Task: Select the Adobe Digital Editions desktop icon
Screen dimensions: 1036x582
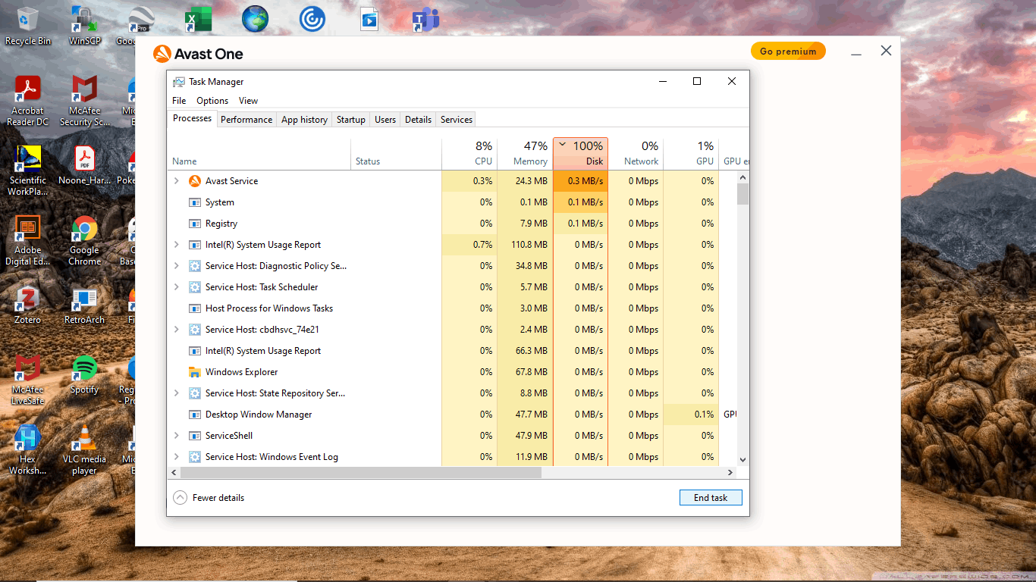Action: click(28, 241)
